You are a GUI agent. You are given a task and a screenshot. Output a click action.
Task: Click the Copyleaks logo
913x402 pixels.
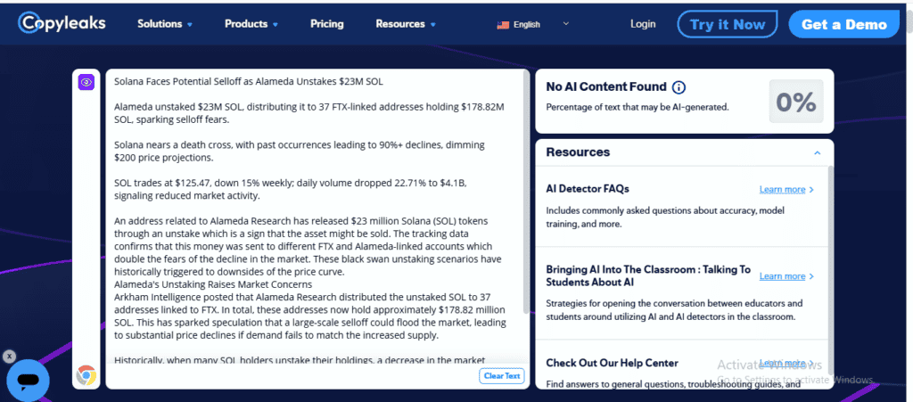pyautogui.click(x=62, y=23)
